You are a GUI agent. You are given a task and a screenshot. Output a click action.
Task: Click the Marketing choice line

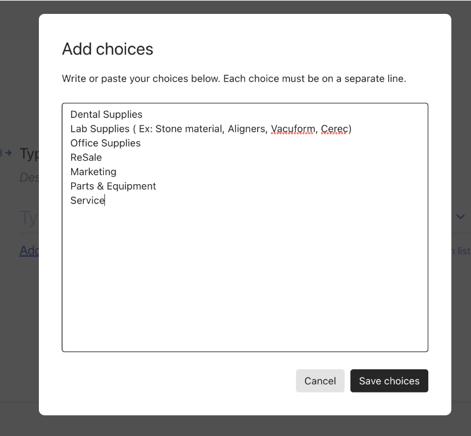[93, 172]
